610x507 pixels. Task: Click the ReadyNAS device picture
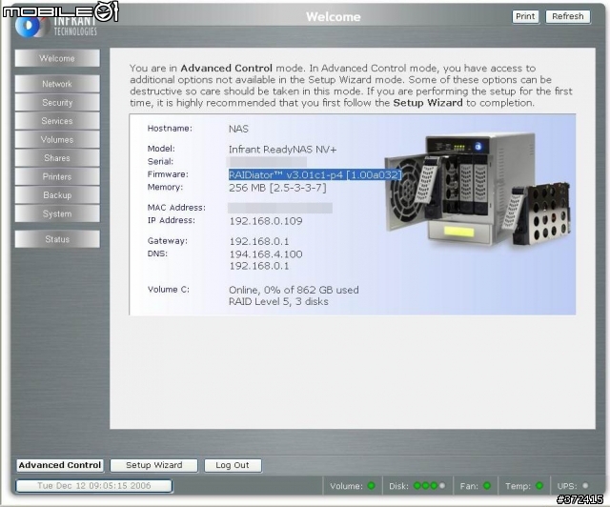[x=478, y=192]
